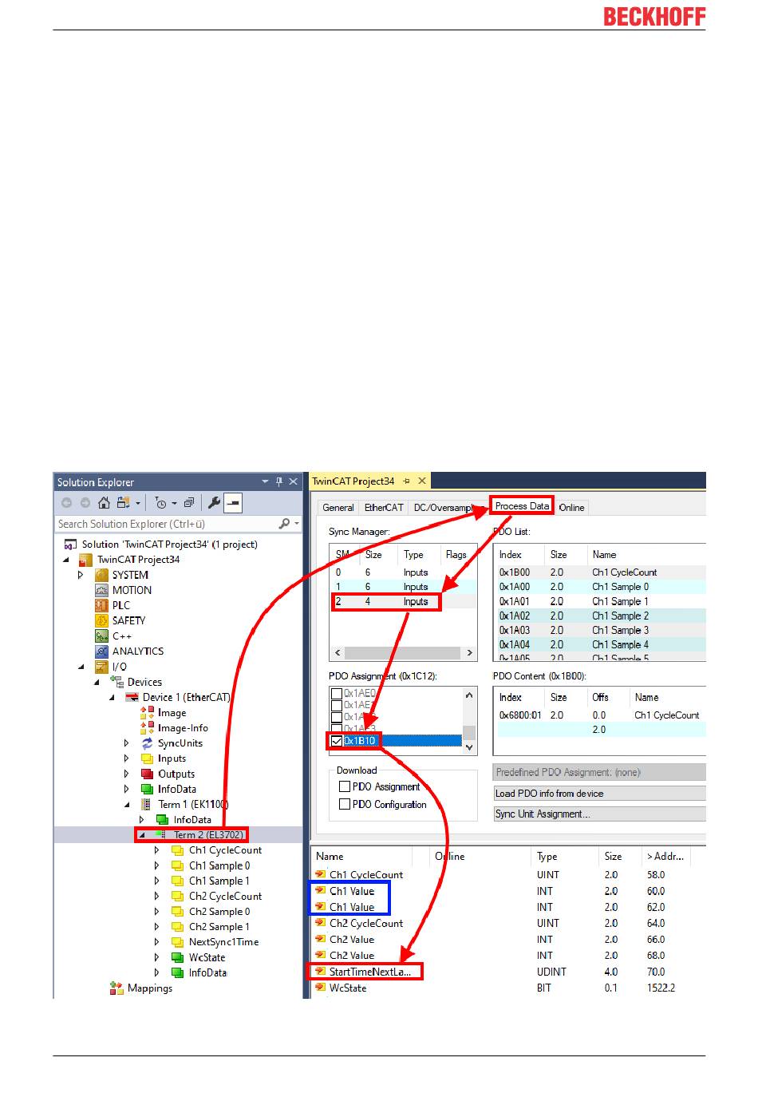Click the I/O node icon
Image resolution: width=758 pixels, height=1093 pixels.
(101, 667)
